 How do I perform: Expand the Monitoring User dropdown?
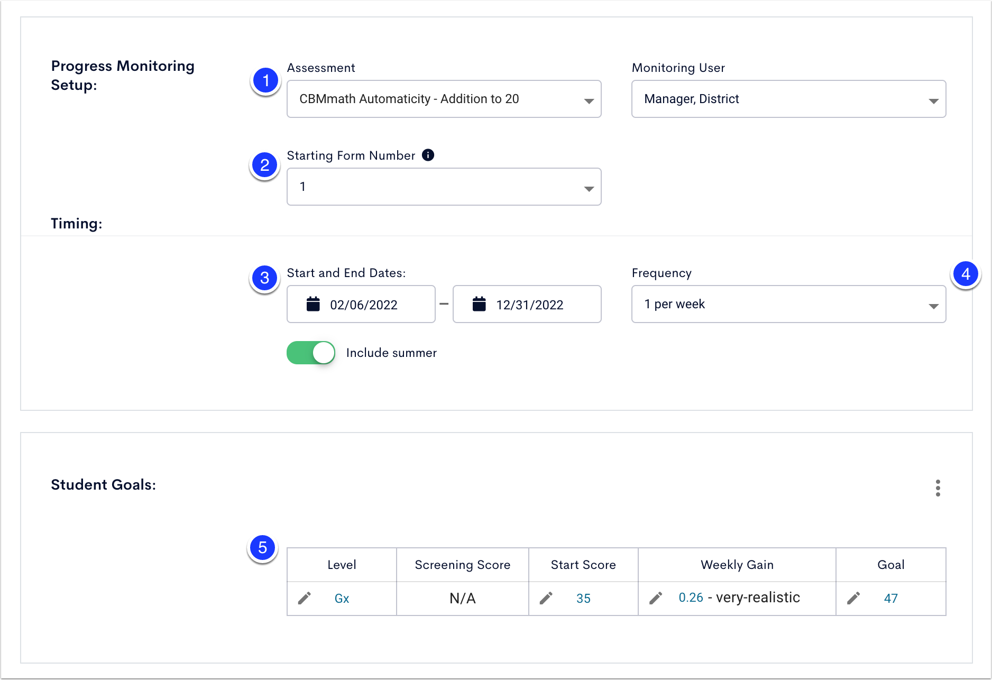point(788,99)
